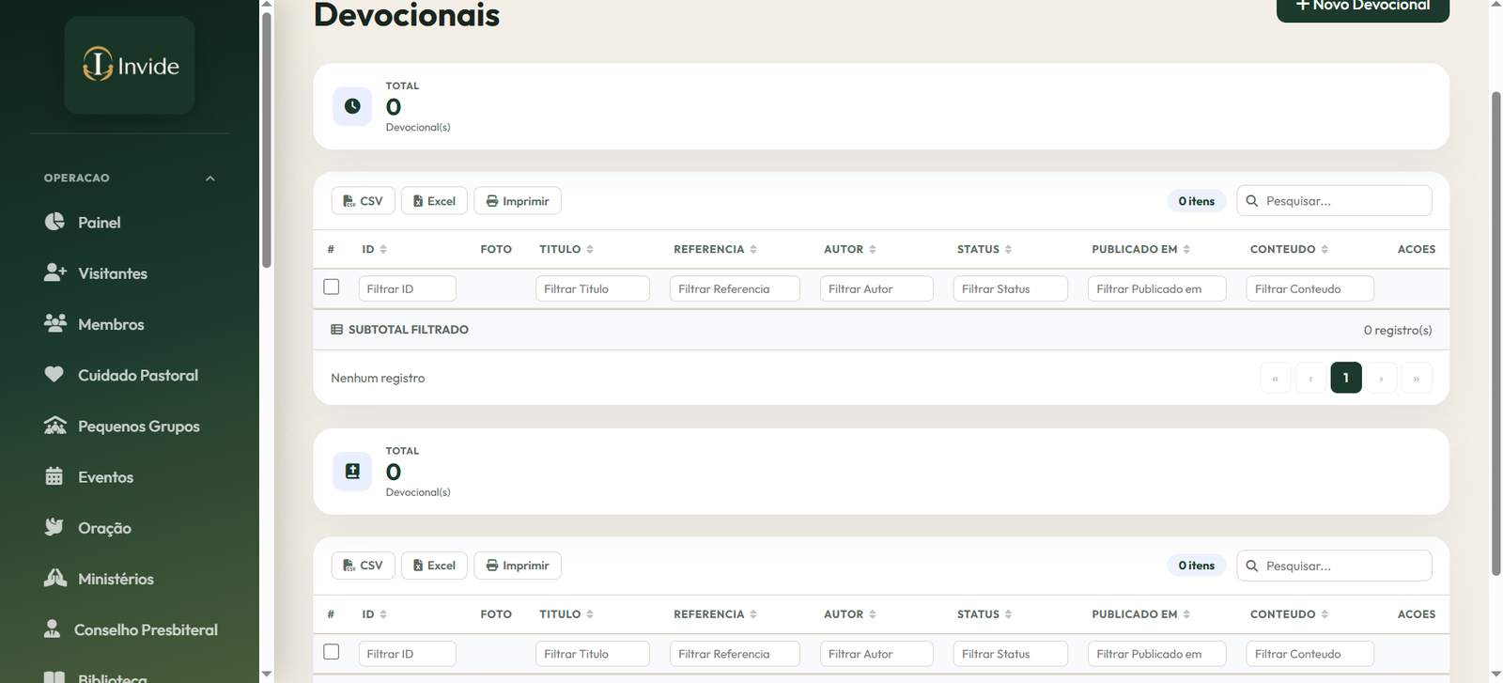
Task: Click the bible icon in the lower total card
Action: click(x=352, y=471)
